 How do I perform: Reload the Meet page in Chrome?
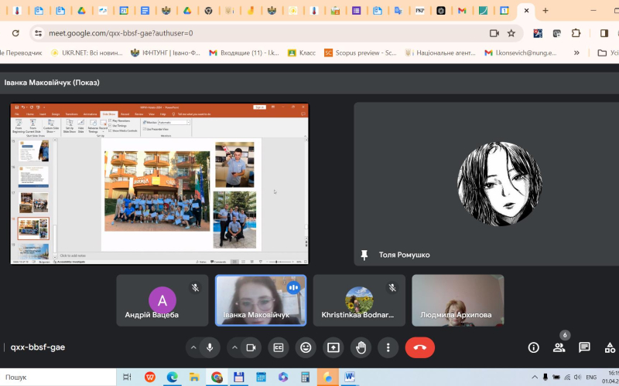click(15, 33)
